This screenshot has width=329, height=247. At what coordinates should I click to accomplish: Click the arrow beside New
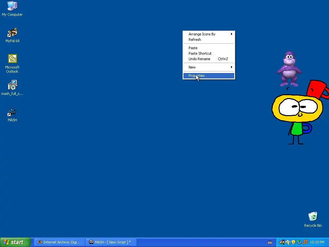click(231, 67)
